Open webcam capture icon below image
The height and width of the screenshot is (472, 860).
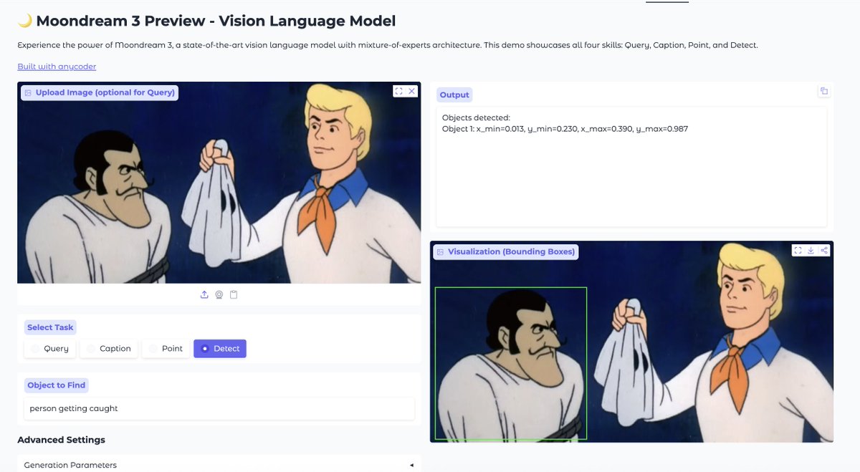pos(219,294)
